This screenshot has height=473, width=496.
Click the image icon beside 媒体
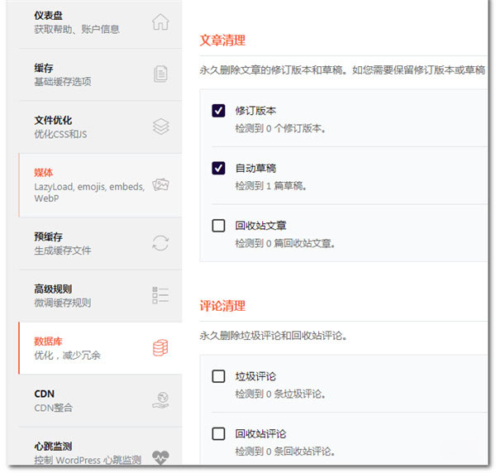coord(160,185)
